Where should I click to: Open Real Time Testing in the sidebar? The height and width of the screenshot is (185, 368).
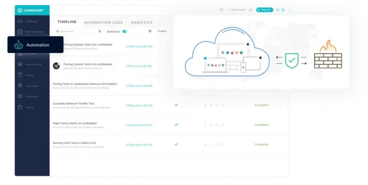(x=30, y=32)
